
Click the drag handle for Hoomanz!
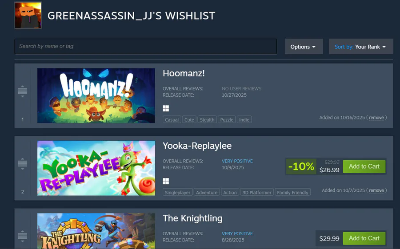[x=23, y=91]
